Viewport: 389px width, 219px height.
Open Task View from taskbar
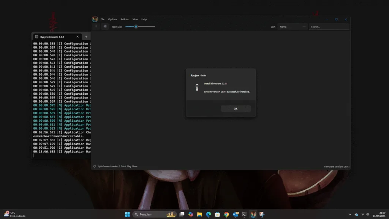tap(182, 214)
